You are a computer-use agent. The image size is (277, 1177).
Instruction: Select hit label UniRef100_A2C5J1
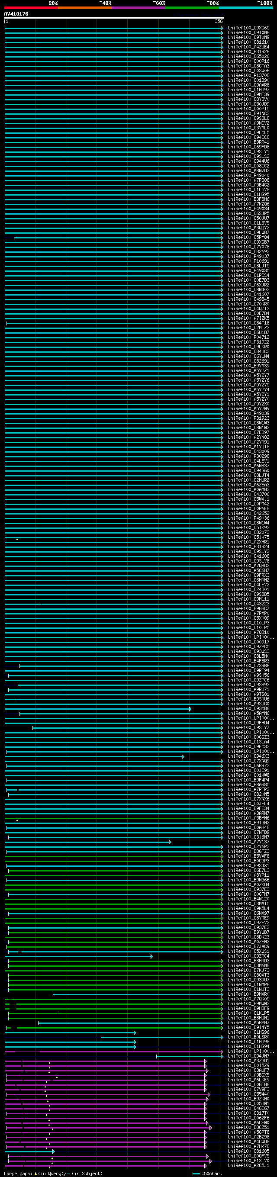[249, 1166]
